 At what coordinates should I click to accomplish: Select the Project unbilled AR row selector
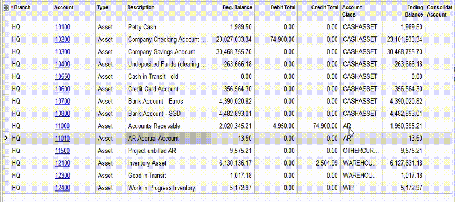pos(6,151)
